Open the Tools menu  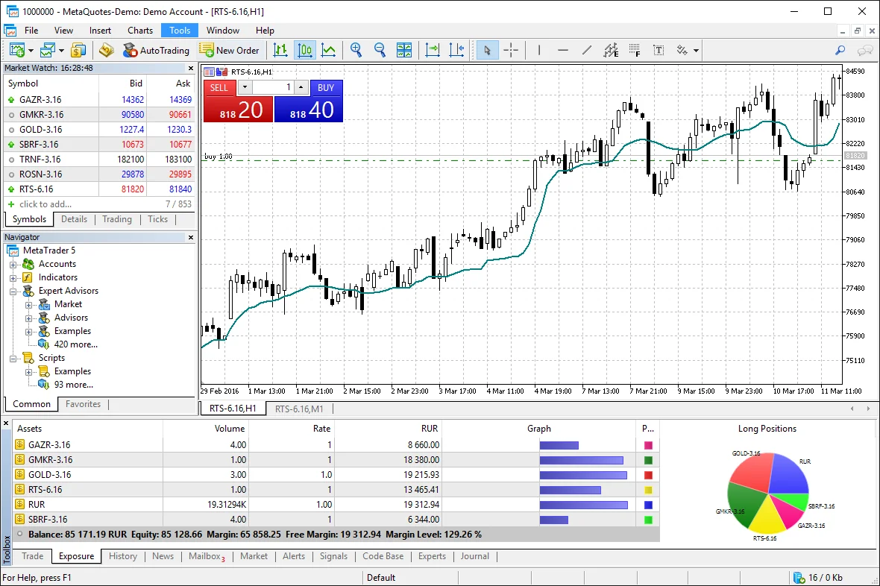[x=179, y=31]
